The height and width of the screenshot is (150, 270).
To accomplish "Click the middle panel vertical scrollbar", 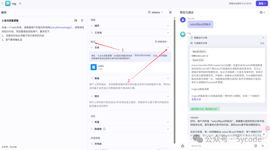I will (174, 81).
